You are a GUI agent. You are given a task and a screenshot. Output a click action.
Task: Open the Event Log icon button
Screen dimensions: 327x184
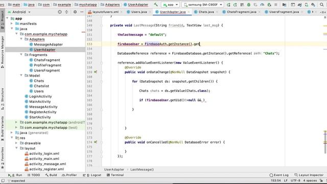coord(279,175)
